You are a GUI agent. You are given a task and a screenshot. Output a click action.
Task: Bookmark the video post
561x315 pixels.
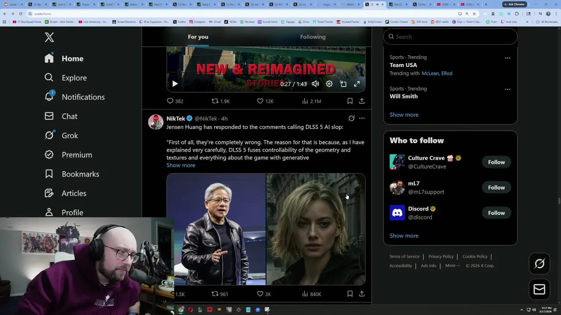350,101
